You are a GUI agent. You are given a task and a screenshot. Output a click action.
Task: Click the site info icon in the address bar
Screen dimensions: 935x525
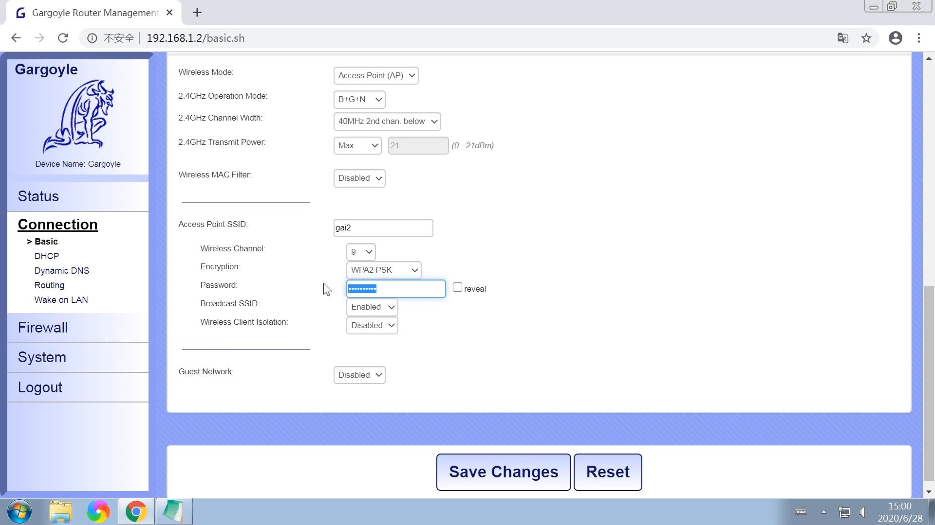pos(92,38)
